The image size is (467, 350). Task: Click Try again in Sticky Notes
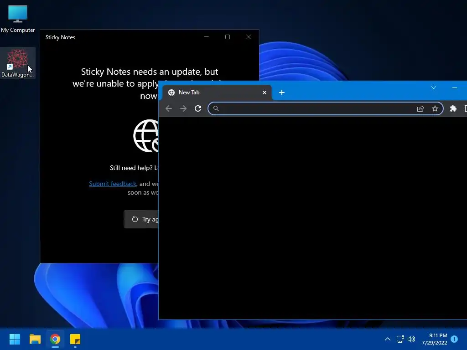coord(141,219)
